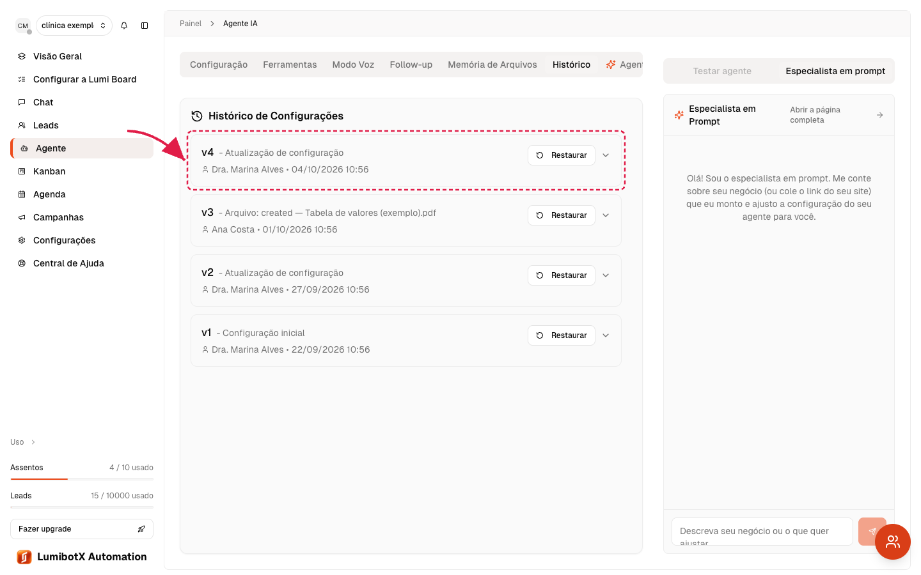921x575 pixels.
Task: Select the Especialista em prompt toggle option
Action: pyautogui.click(x=835, y=71)
